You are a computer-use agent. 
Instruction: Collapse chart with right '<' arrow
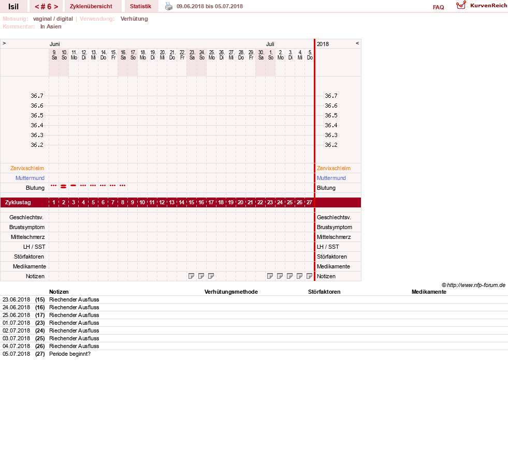[357, 43]
